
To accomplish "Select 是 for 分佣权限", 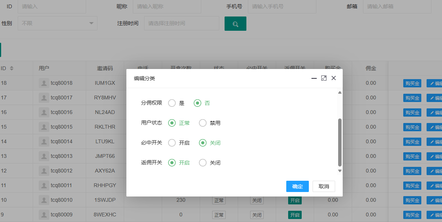I will point(172,103).
